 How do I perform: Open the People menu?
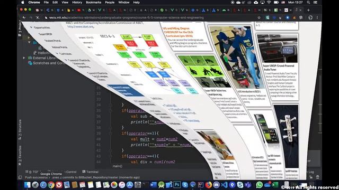tap(110, 2)
